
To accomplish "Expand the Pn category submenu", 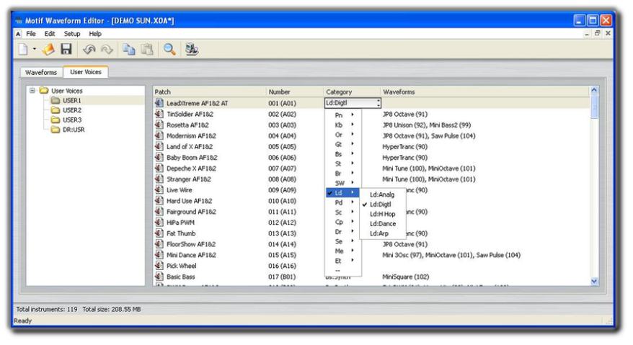I will (x=343, y=115).
